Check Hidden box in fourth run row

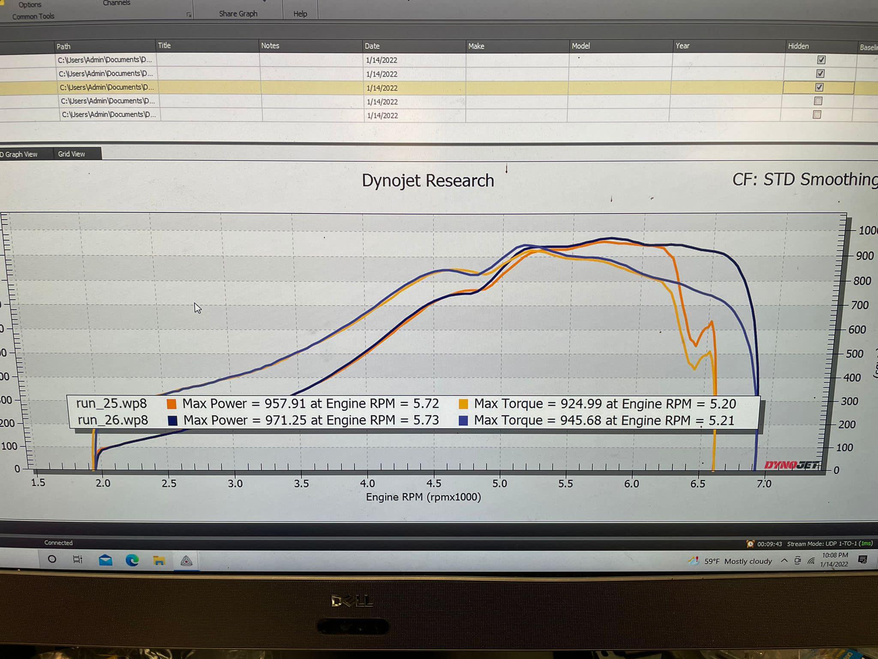(x=818, y=101)
